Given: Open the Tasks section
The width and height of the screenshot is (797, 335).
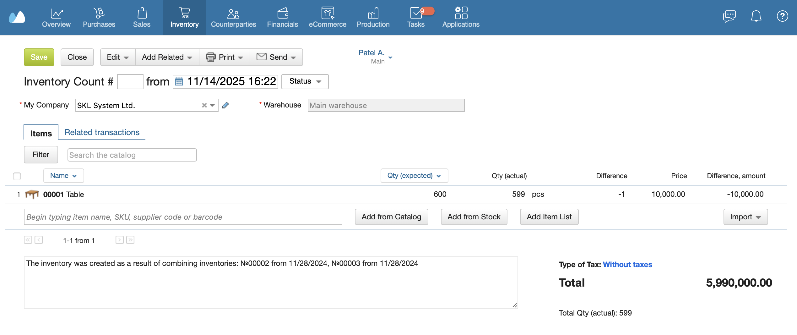Looking at the screenshot, I should tap(416, 18).
